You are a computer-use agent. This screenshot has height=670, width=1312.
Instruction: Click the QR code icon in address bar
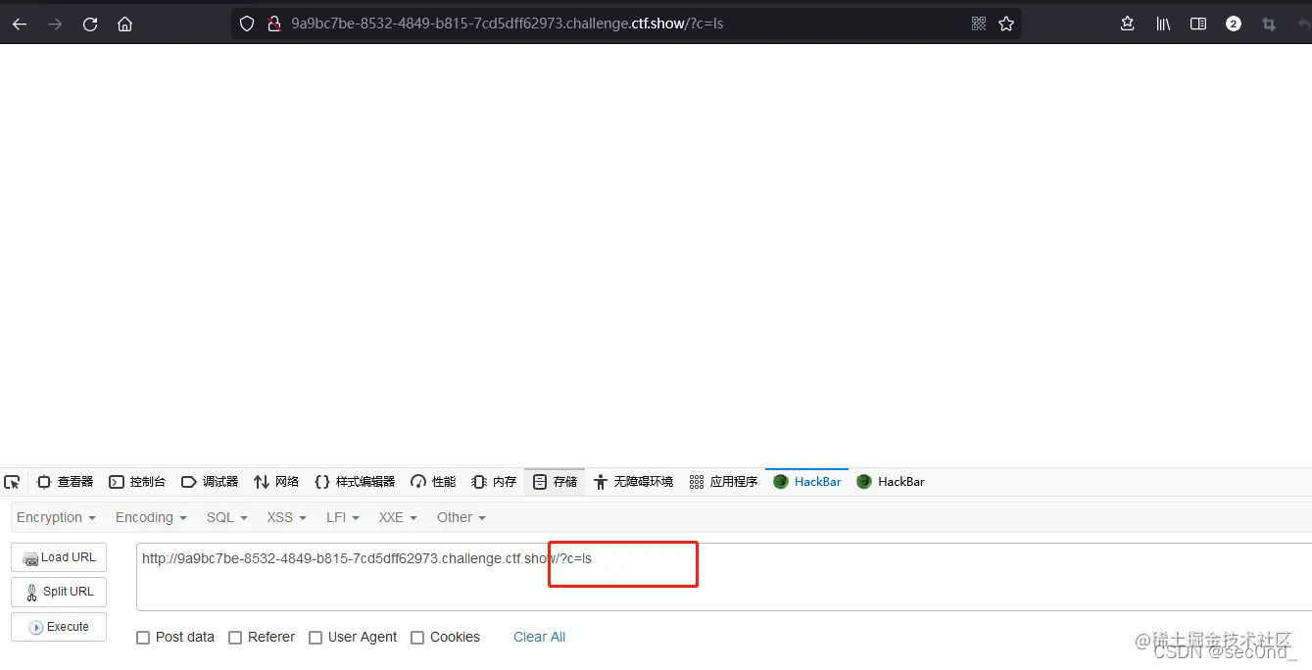click(x=978, y=24)
